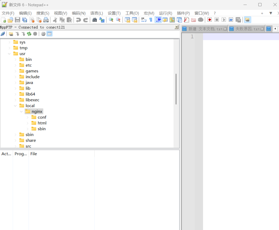
Task: Refresh the remote directory with green arrows icon
Action: click(x=30, y=34)
